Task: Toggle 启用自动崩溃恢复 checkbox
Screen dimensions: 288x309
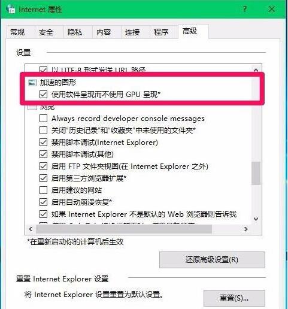Action: point(43,202)
